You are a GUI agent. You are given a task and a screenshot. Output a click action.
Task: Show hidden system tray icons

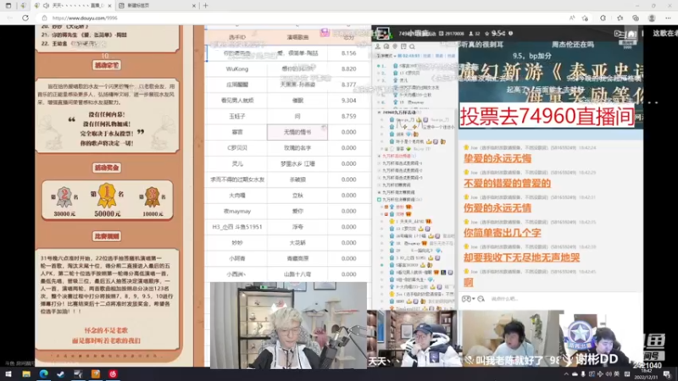coord(566,374)
